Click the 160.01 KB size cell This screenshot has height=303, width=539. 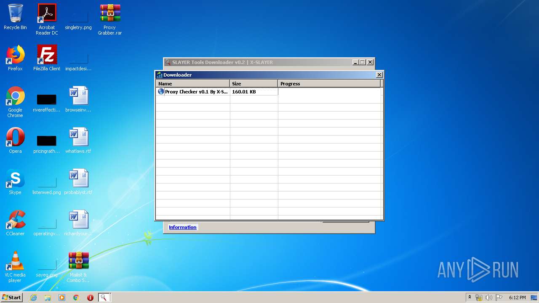(x=254, y=91)
